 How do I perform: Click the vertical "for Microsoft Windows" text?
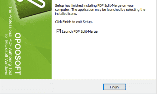coord(6,55)
